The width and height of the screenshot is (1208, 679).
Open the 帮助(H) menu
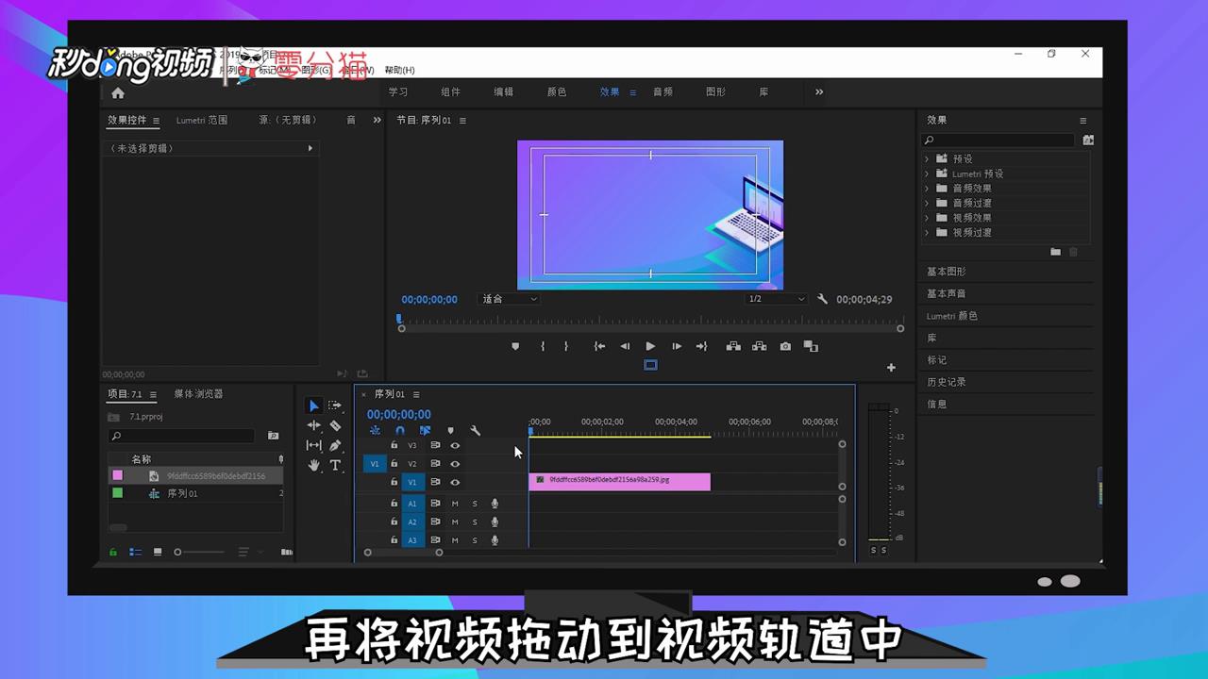[x=399, y=70]
